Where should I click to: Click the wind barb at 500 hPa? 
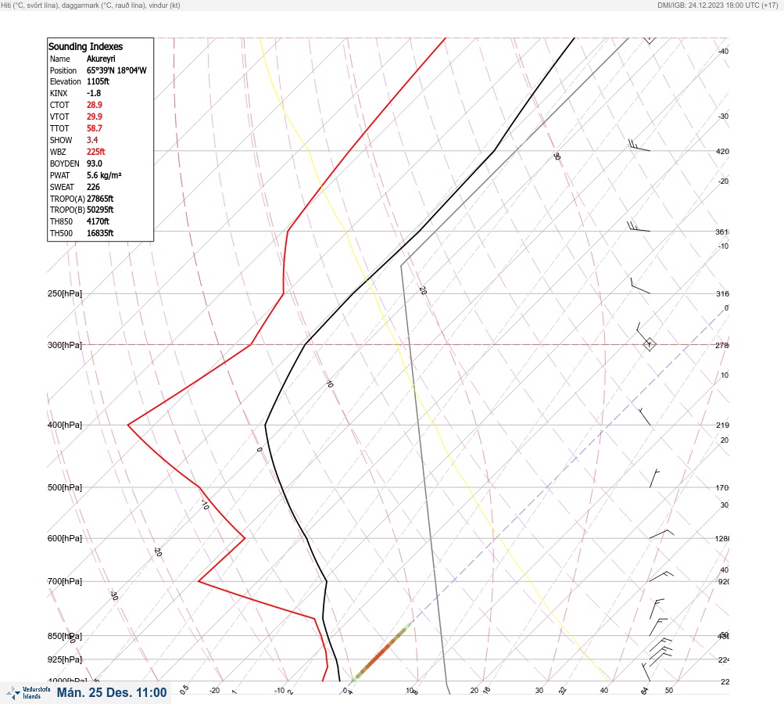pos(654,479)
